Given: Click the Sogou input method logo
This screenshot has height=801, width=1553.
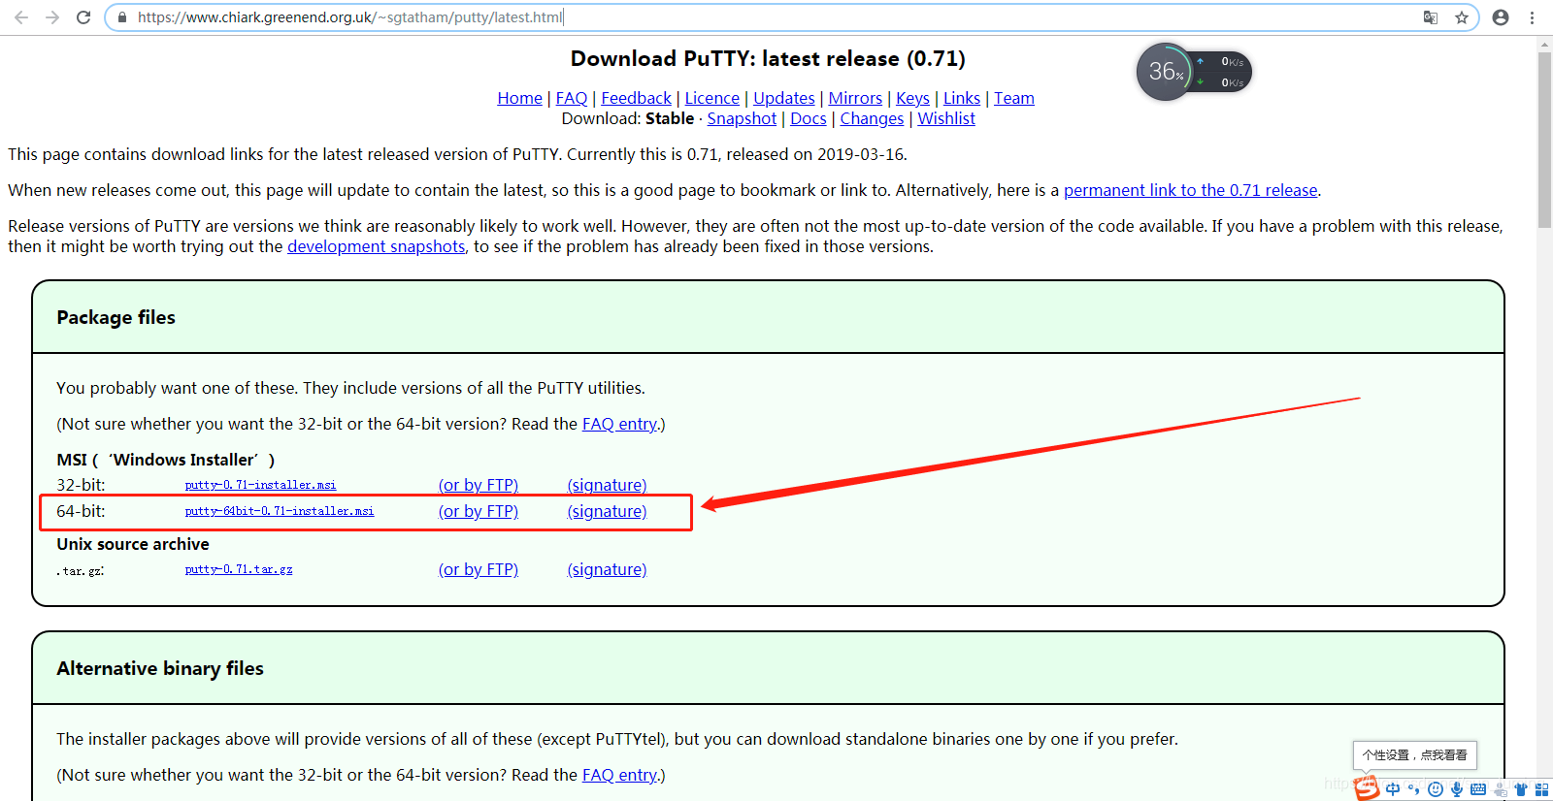Looking at the screenshot, I should click(1366, 787).
